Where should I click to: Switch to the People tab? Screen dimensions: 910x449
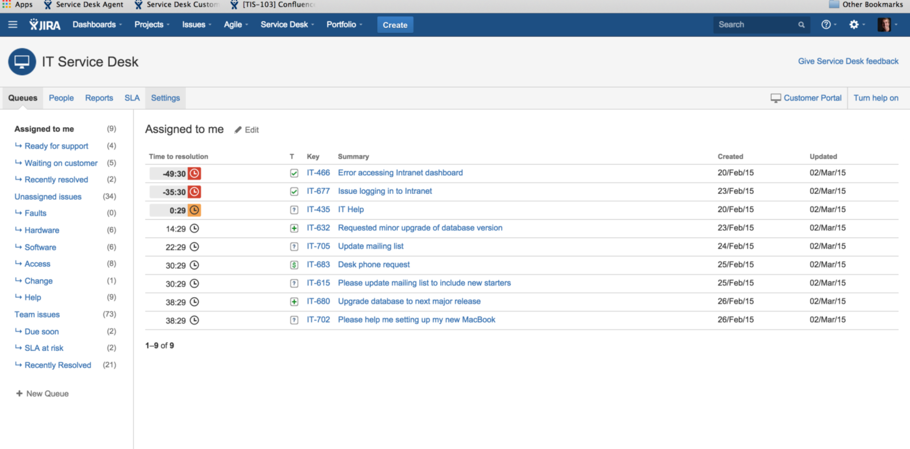[61, 97]
